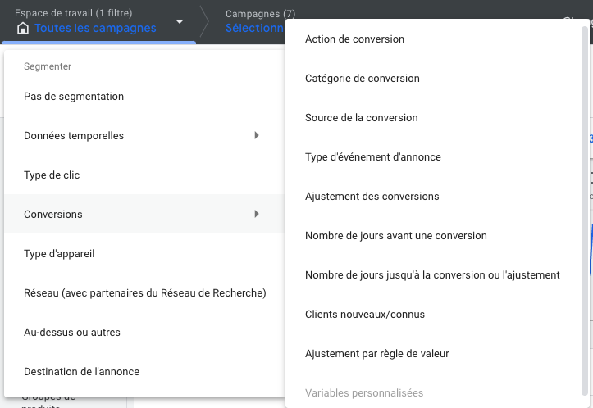The height and width of the screenshot is (408, 593).
Task: Select Pas de segmentation option
Action: click(74, 97)
